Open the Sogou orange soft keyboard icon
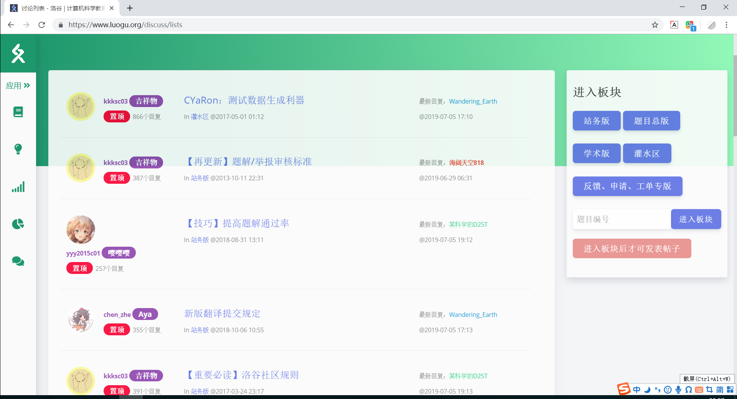737x399 pixels. (699, 390)
